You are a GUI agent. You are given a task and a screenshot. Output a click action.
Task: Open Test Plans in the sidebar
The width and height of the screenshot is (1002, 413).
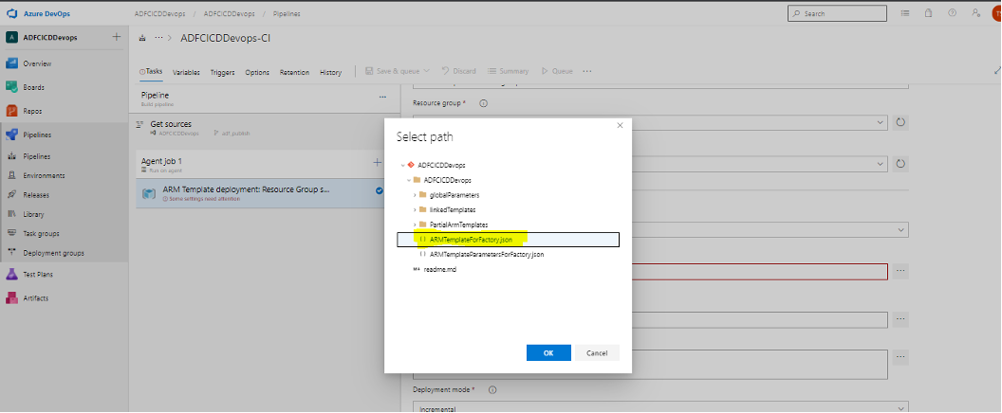pyautogui.click(x=38, y=275)
